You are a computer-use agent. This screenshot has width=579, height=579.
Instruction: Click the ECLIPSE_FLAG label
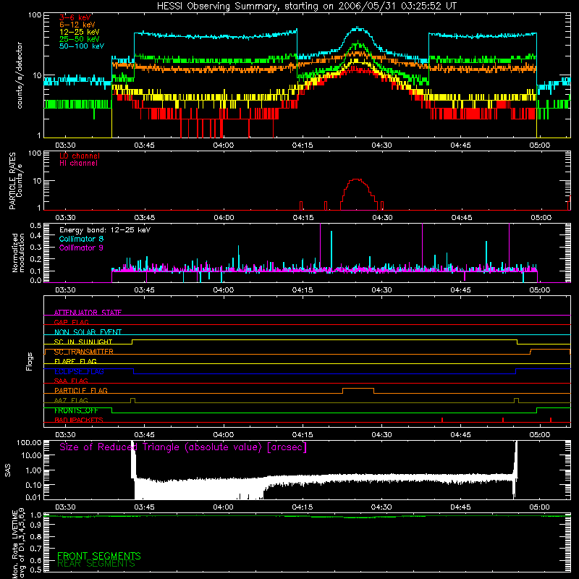[x=79, y=371]
